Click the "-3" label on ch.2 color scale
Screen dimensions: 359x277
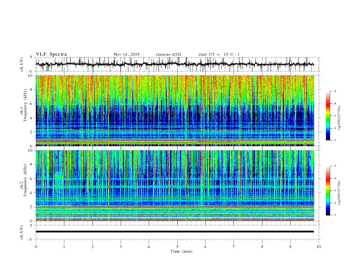pyautogui.click(x=334, y=166)
